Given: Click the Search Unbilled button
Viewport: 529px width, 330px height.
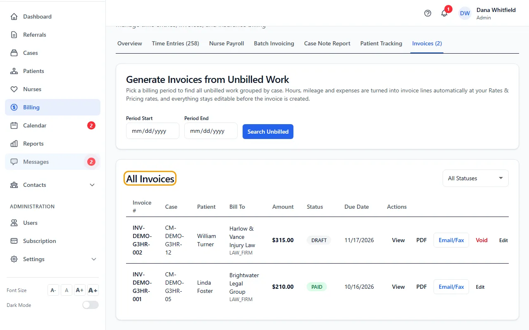Looking at the screenshot, I should point(268,132).
